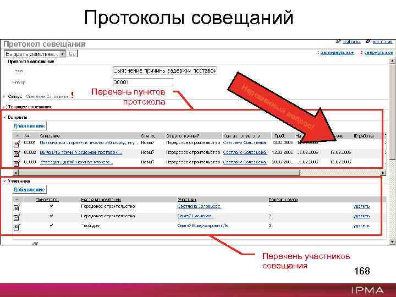Toggle attendance checkmark for Твой дом participant
396x297 pixels.
click(x=52, y=226)
